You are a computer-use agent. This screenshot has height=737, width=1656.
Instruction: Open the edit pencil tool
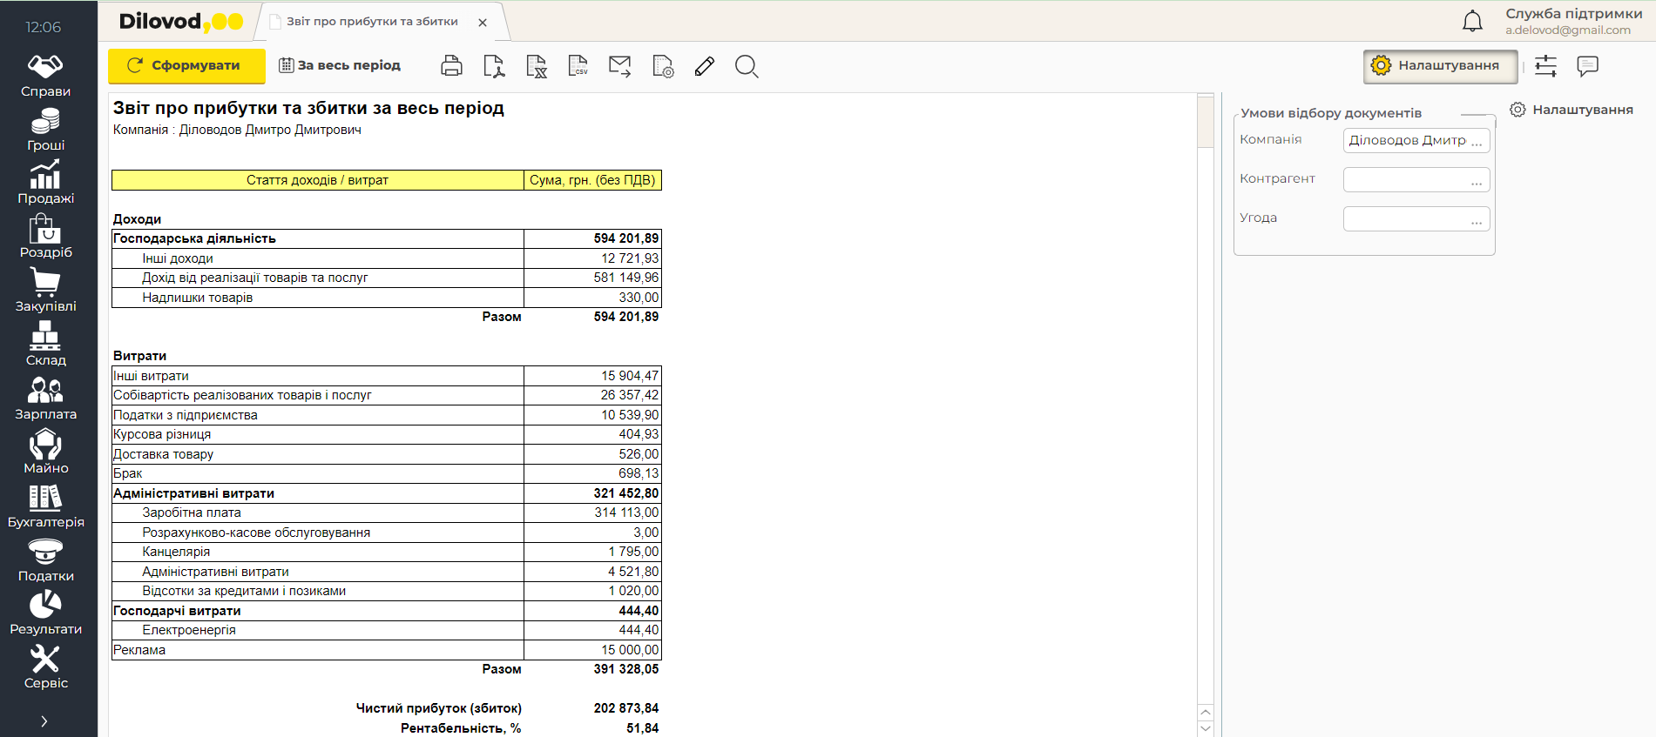click(705, 66)
